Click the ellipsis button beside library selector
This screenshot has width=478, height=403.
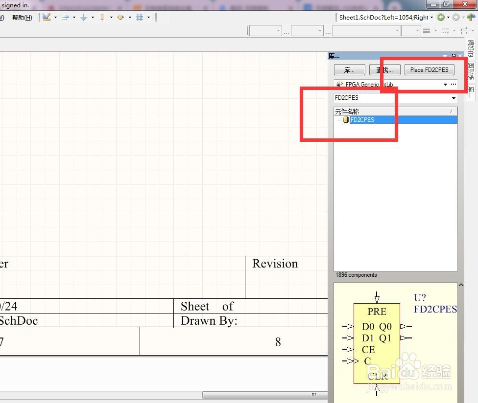(454, 84)
